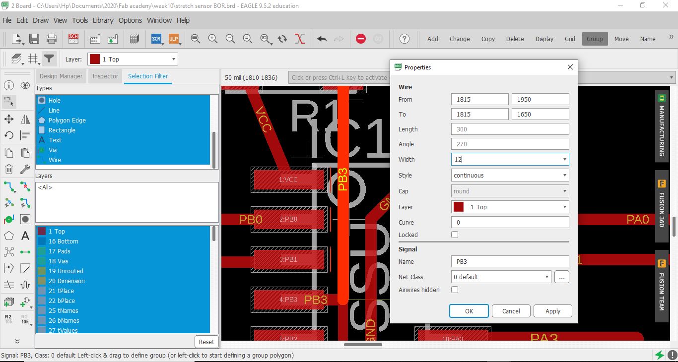Image resolution: width=678 pixels, height=362 pixels.
Task: Open the design block library books icon
Action: click(x=134, y=39)
